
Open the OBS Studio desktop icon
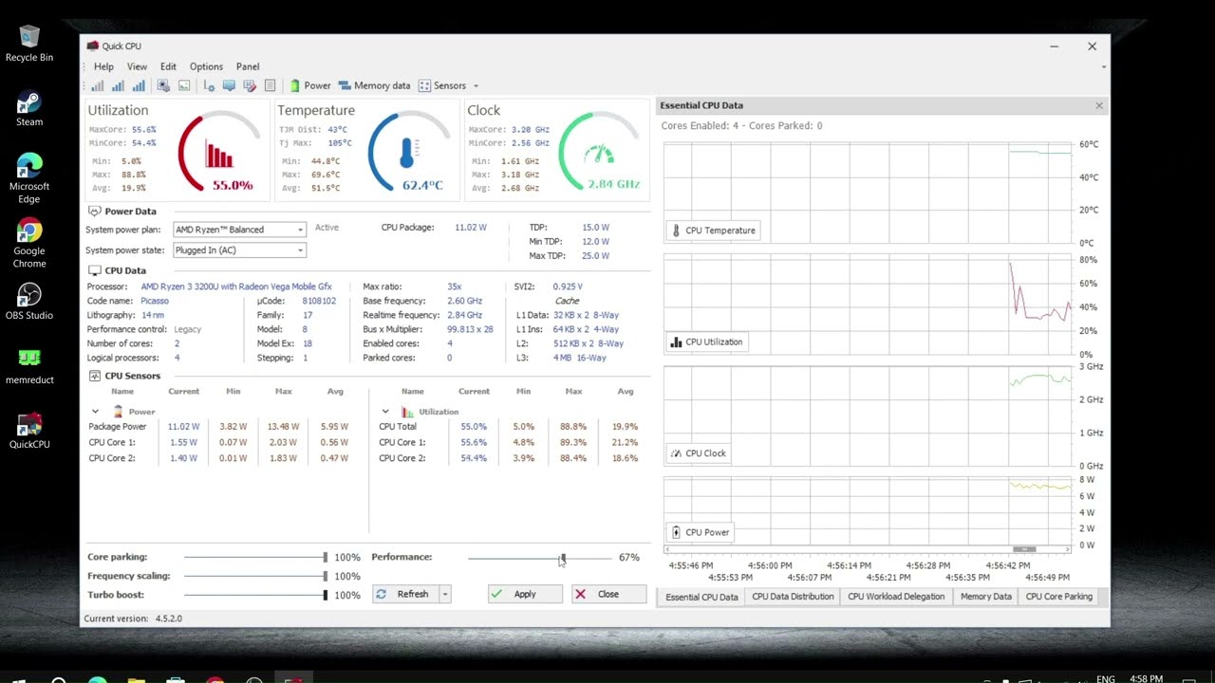(29, 302)
